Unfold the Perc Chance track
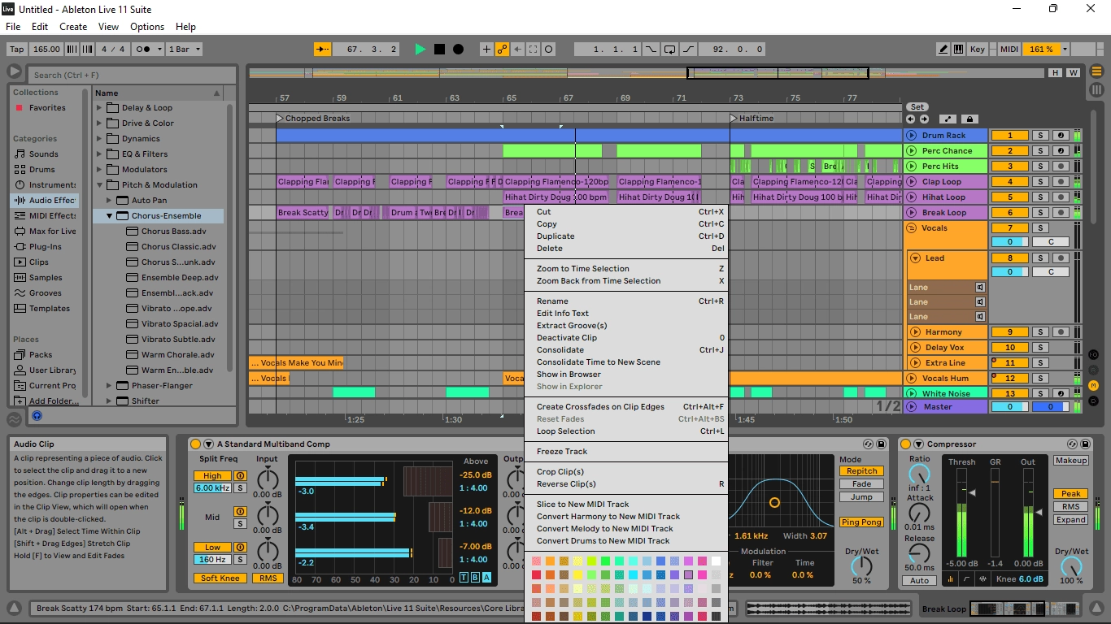The height and width of the screenshot is (624, 1111). pos(912,151)
